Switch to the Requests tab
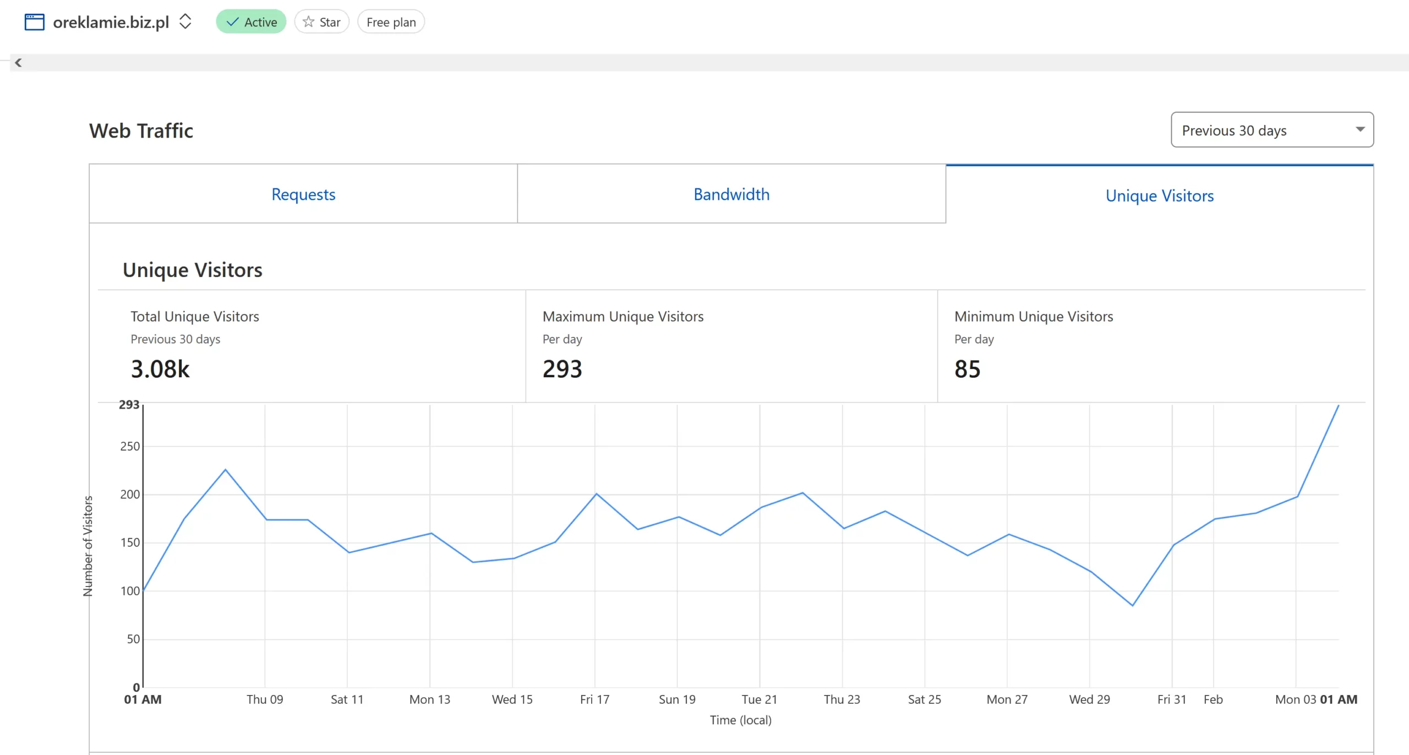This screenshot has width=1409, height=755. [303, 194]
